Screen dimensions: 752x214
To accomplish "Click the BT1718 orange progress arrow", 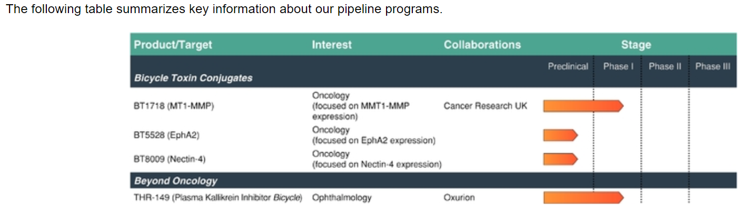I will tap(583, 106).
